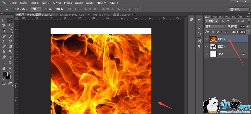
Task: Hide 图层 2 using its eye icon
Action: pyautogui.click(x=206, y=39)
